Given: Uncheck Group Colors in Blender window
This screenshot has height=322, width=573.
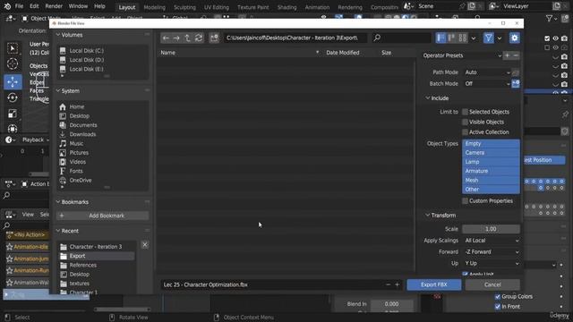Looking at the screenshot, I should [x=498, y=296].
